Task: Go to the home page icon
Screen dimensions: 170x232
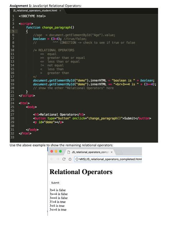Action: [70, 159]
